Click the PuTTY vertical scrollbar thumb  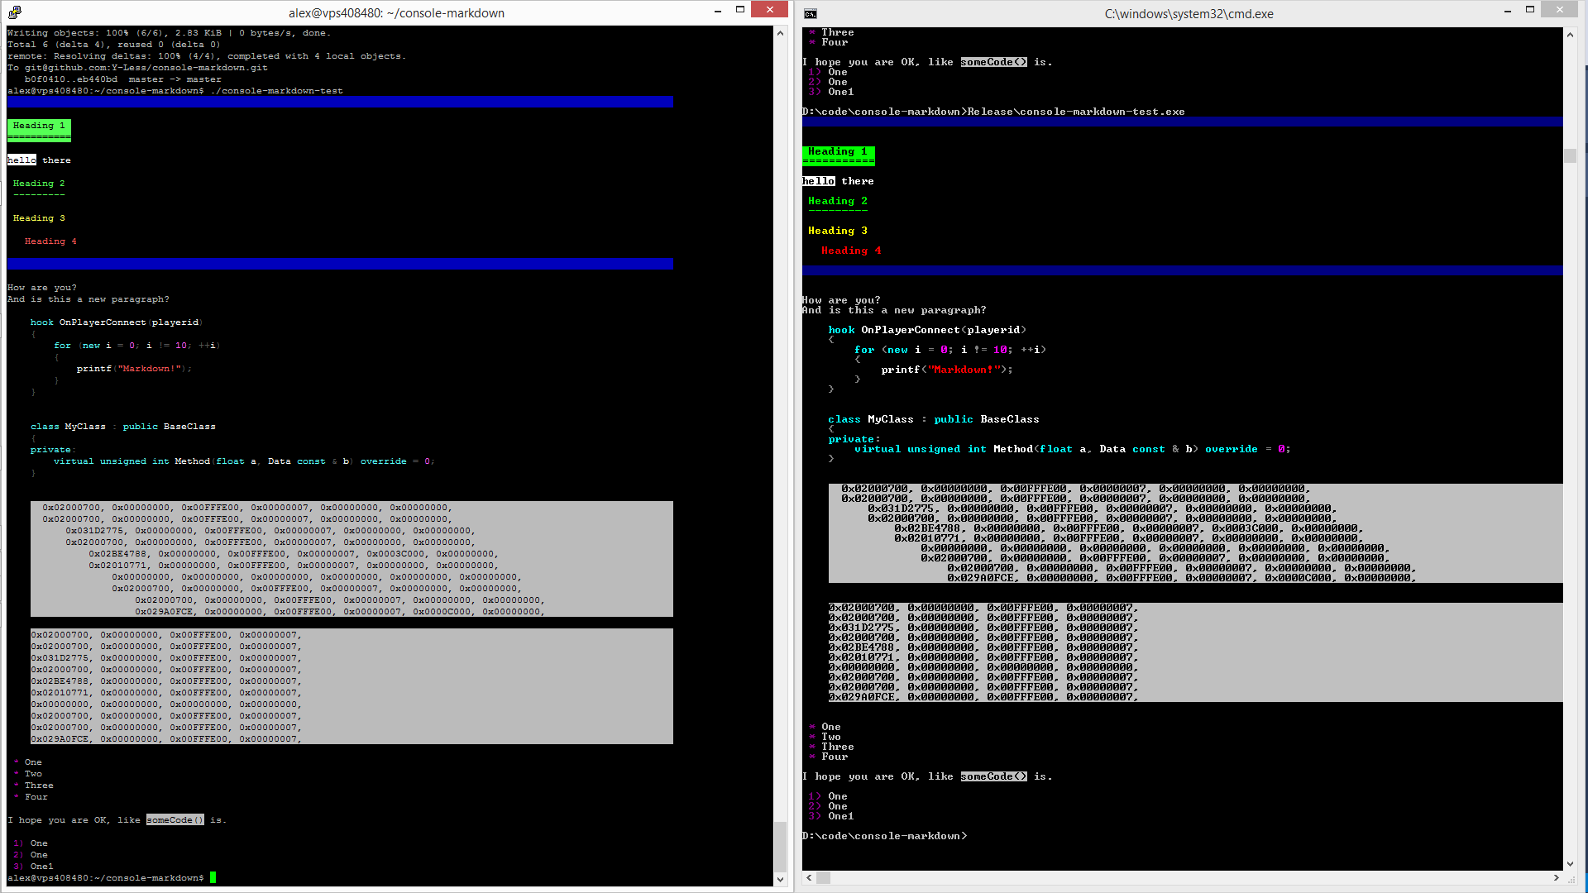[780, 847]
